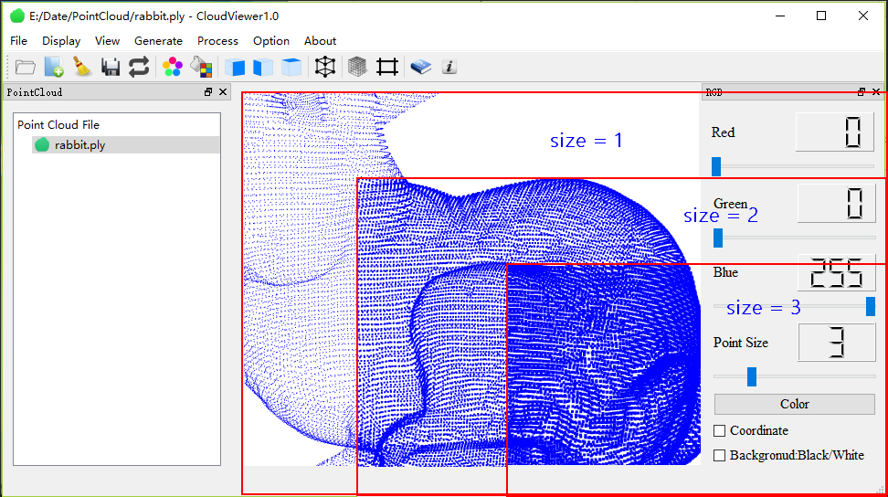Click the About info icon

tap(449, 67)
